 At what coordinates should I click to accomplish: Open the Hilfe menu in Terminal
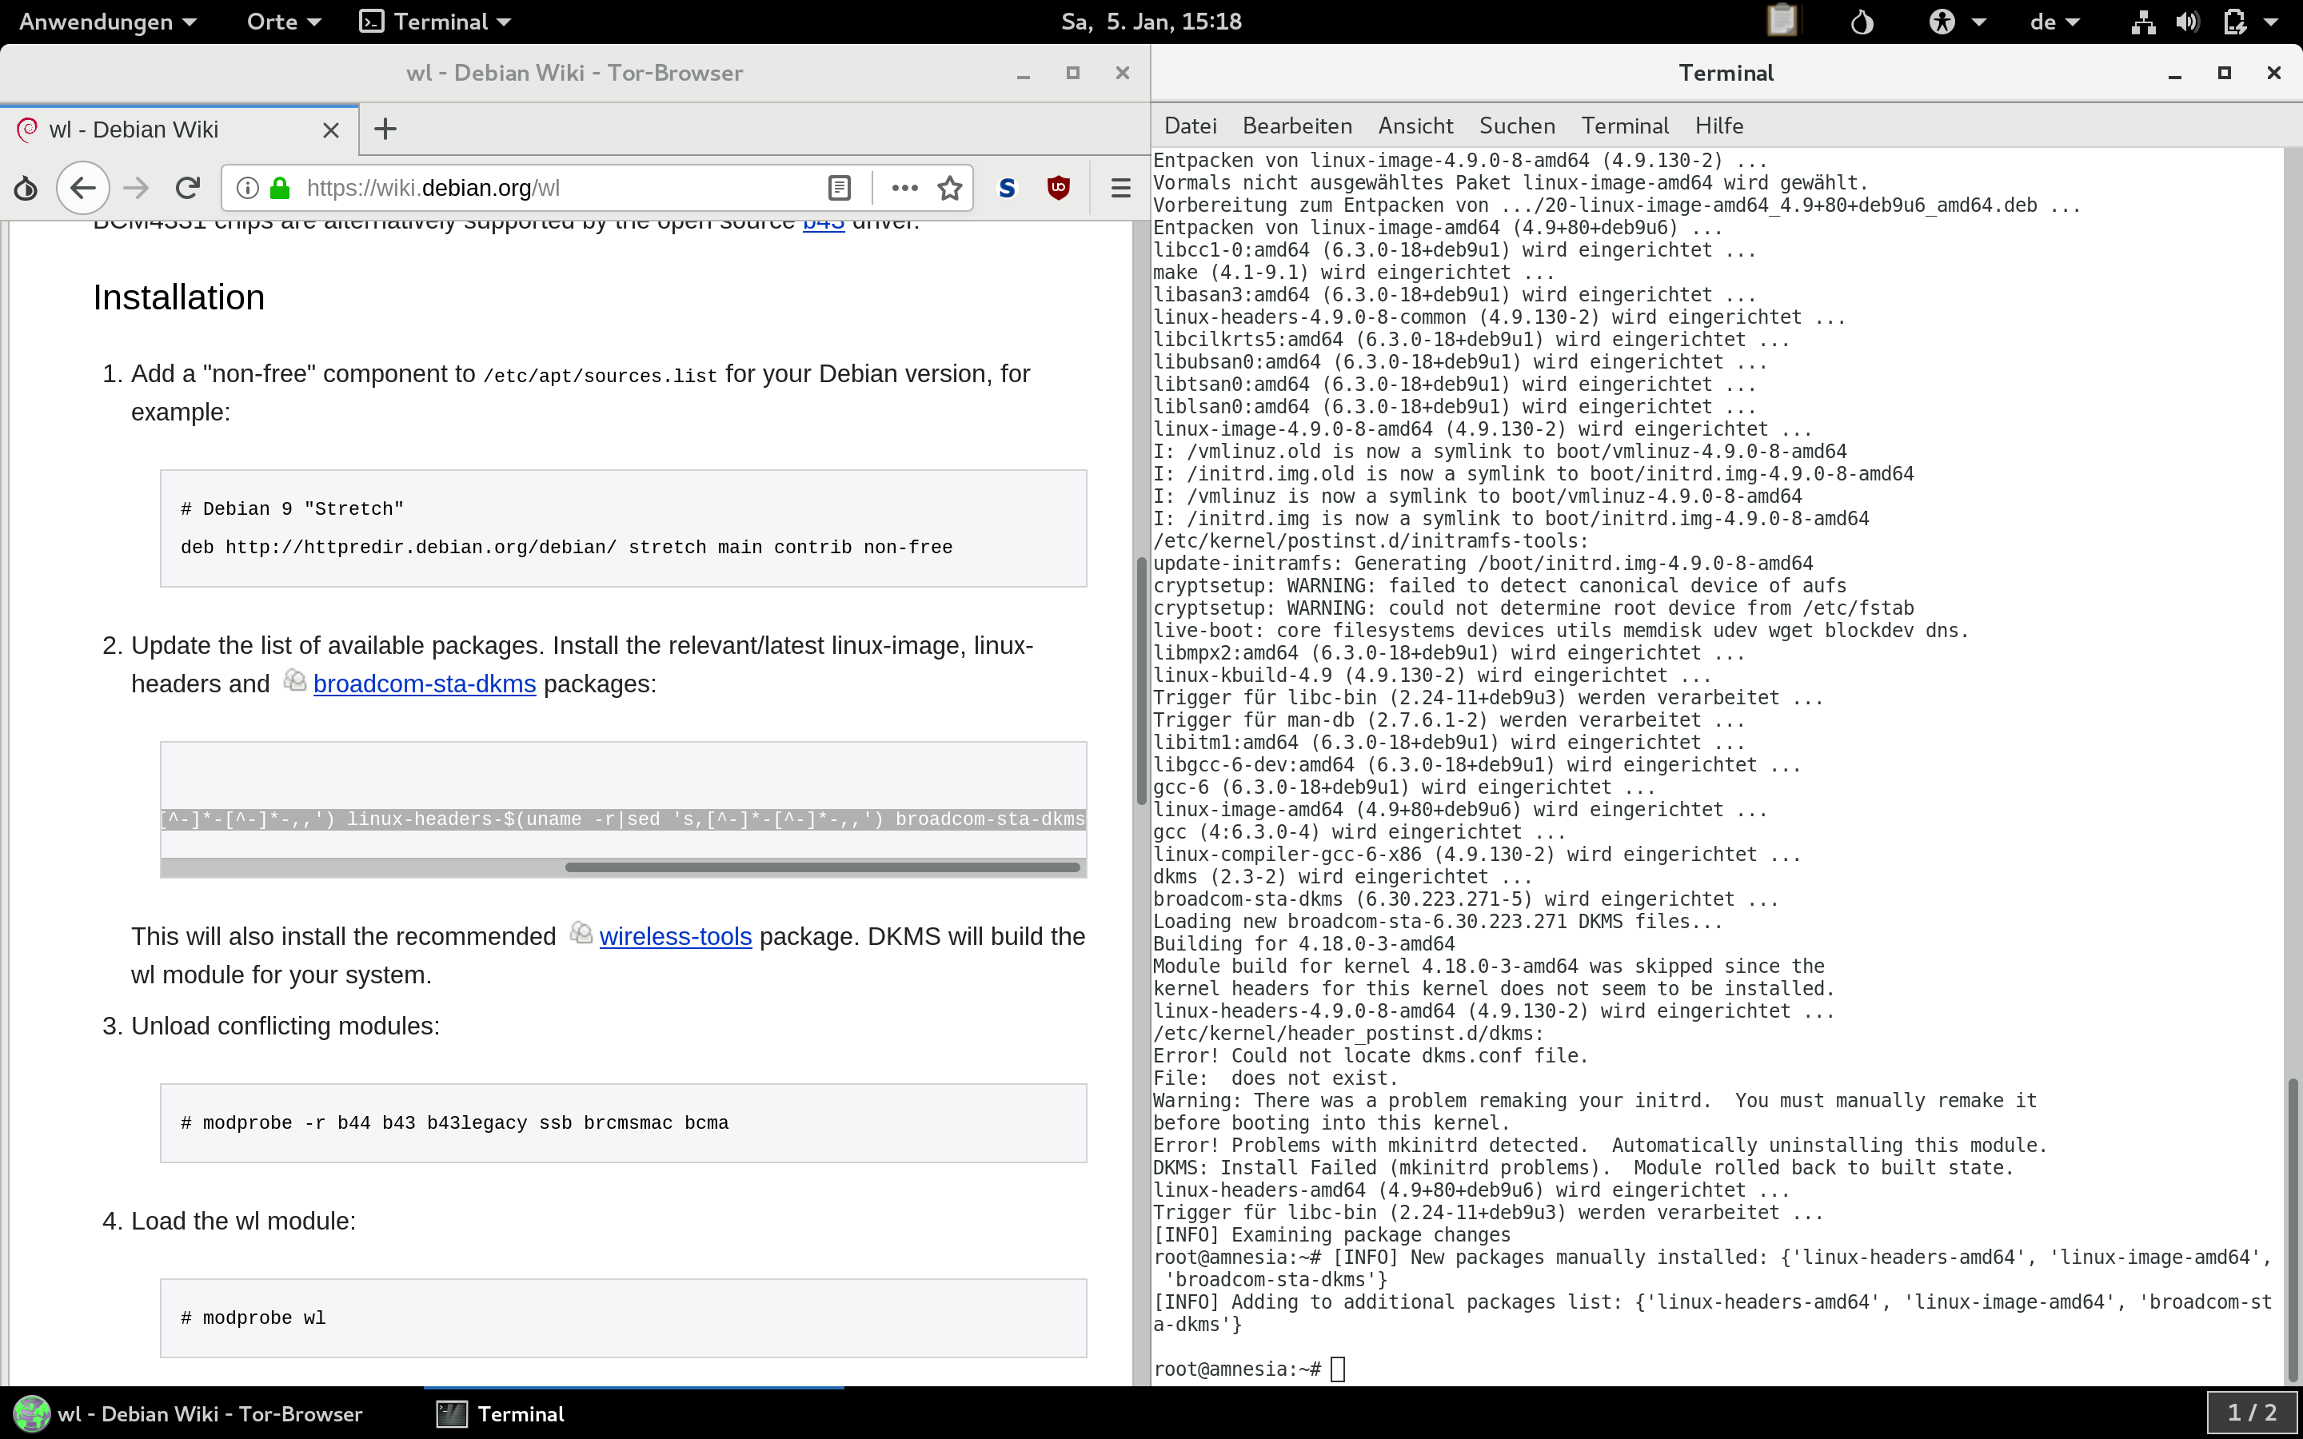click(1718, 126)
